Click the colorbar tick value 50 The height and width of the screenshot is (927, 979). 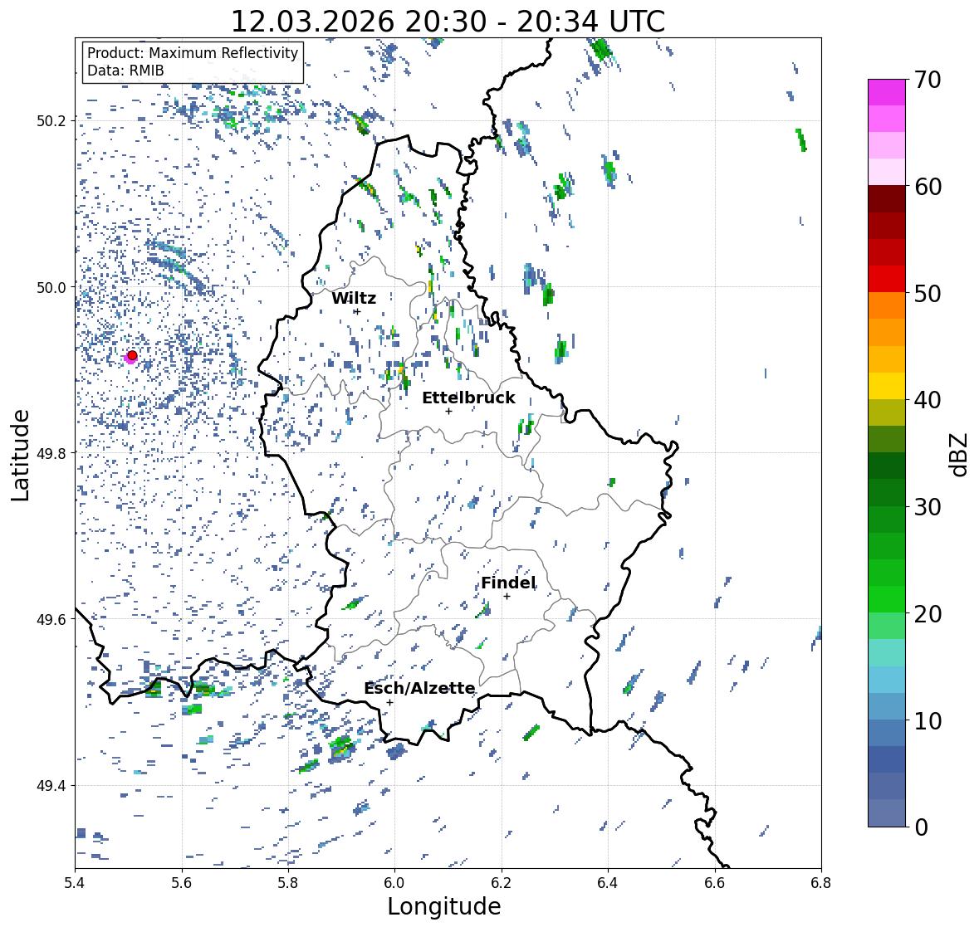[928, 293]
